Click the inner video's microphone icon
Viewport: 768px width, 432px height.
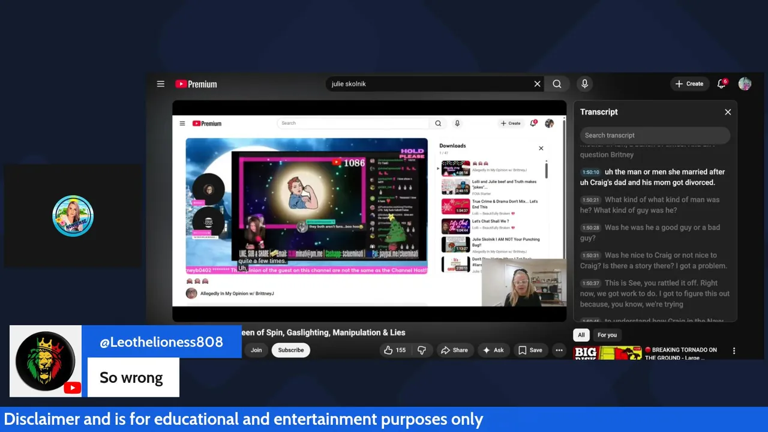tap(457, 123)
